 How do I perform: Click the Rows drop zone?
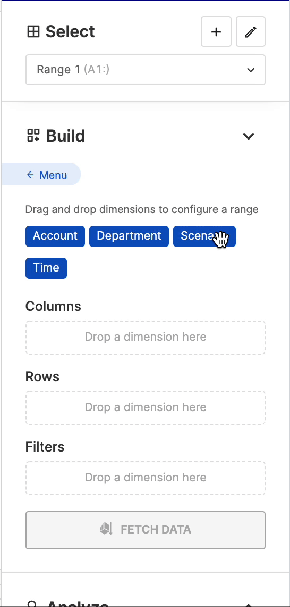145,408
